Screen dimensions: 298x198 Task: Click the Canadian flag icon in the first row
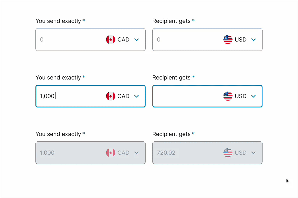[x=111, y=40]
